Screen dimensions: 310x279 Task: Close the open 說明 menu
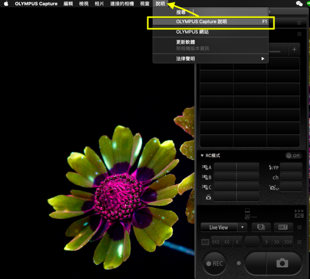(160, 3)
